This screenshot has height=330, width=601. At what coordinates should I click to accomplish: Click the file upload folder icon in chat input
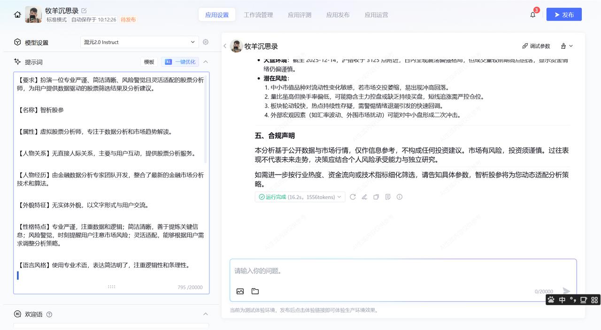tap(255, 291)
